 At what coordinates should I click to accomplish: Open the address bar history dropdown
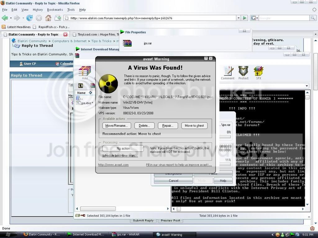[x=238, y=18]
